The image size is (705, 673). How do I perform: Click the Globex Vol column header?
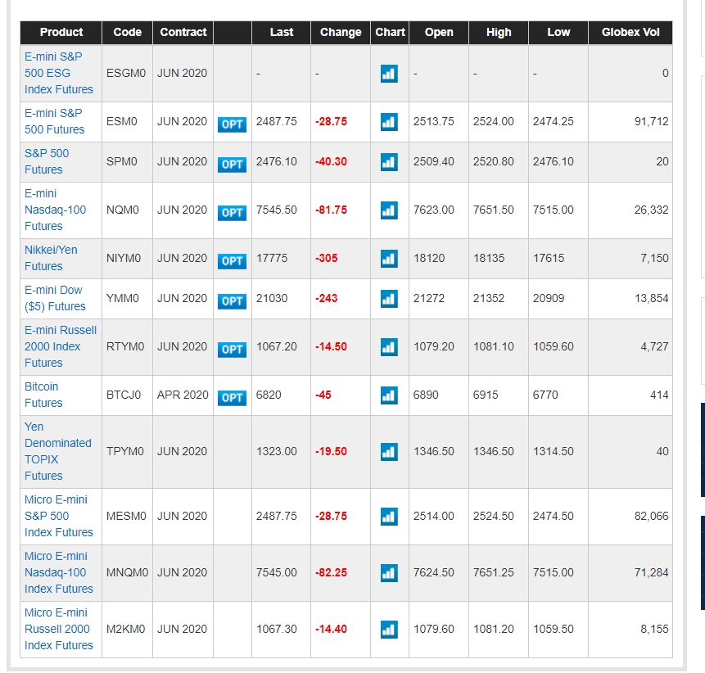630,32
